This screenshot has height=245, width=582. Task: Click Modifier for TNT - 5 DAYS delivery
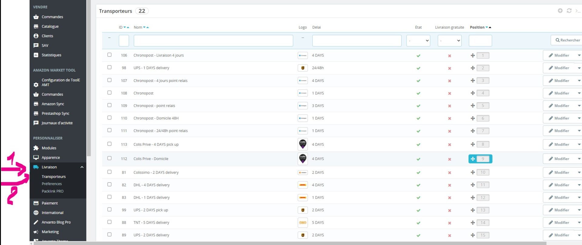pos(559,223)
